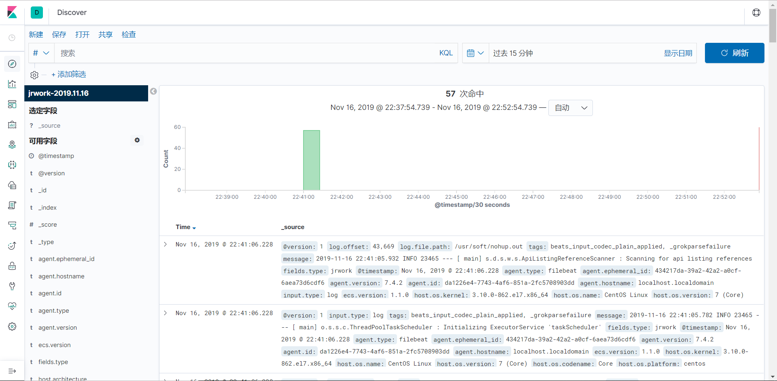Expand first 22:41:06.228 log row

[x=166, y=244]
